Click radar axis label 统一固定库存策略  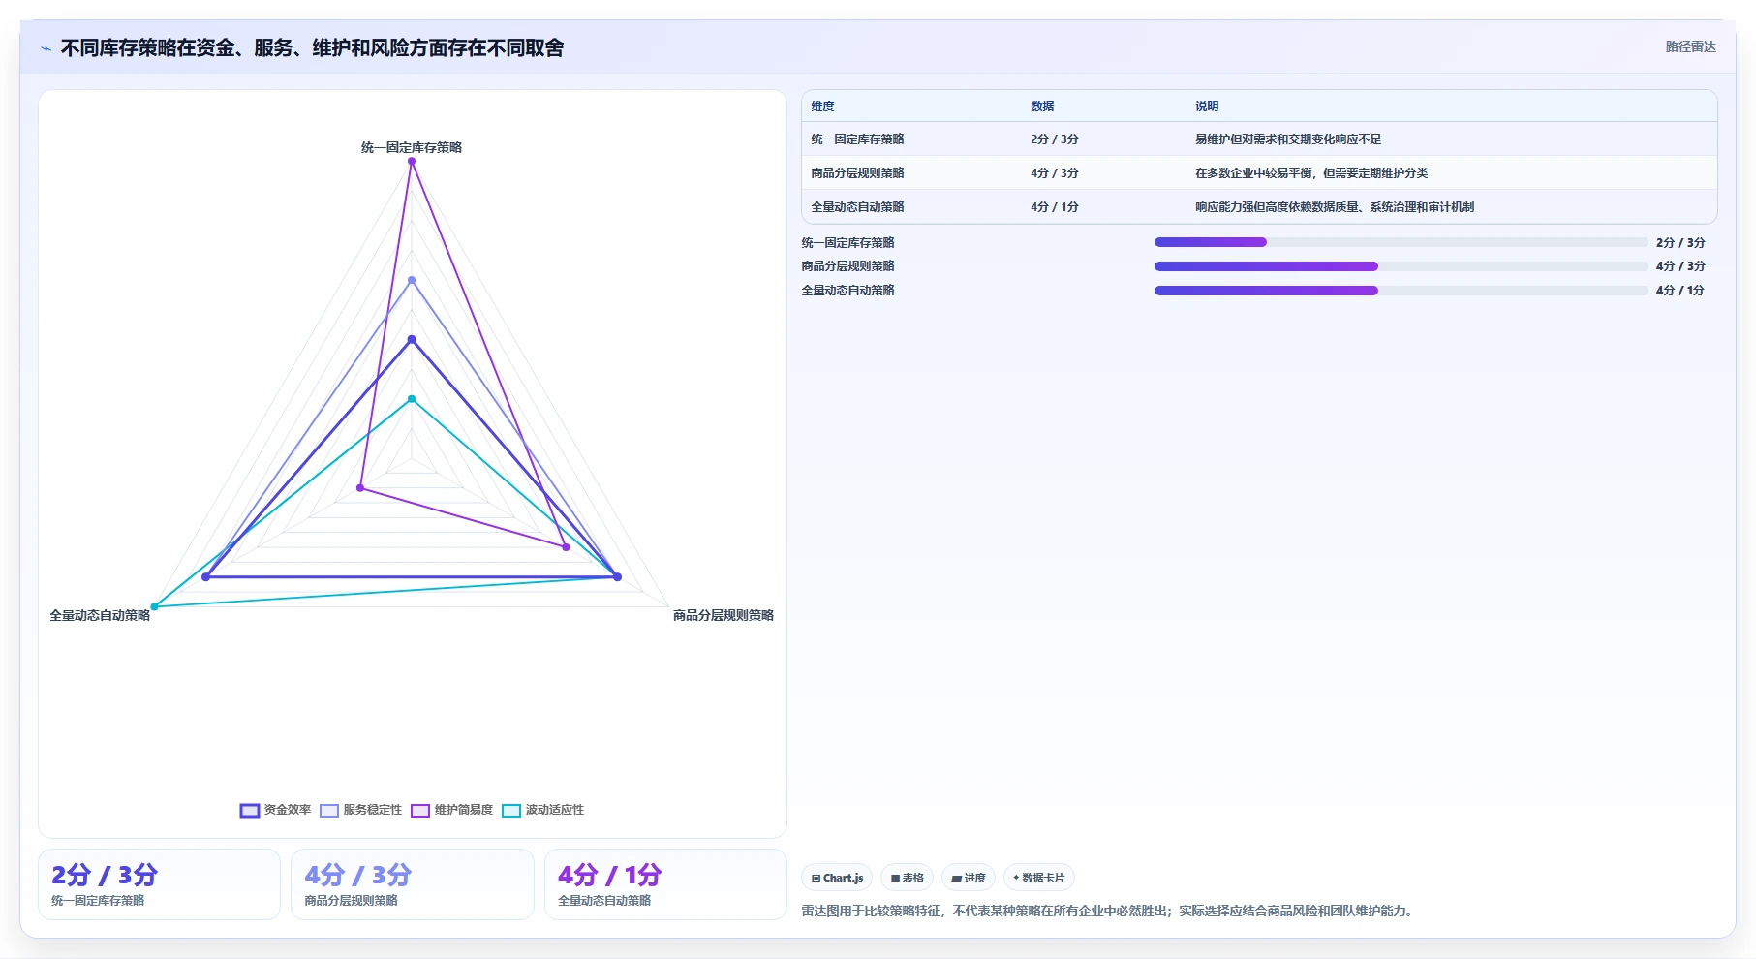pos(412,147)
